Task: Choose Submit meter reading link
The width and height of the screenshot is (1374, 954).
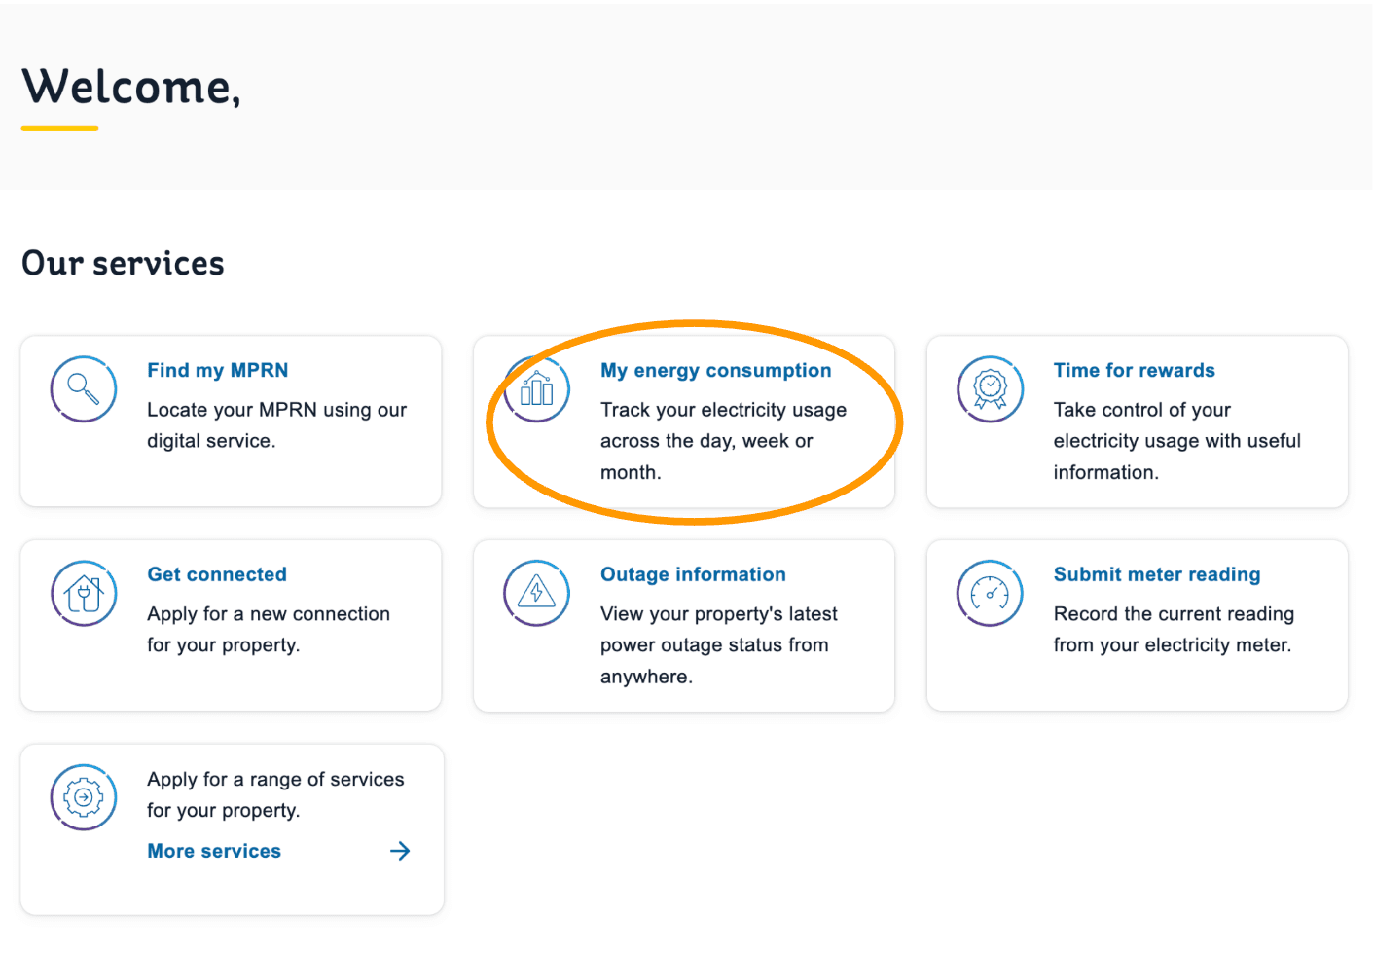Action: coord(1156,574)
